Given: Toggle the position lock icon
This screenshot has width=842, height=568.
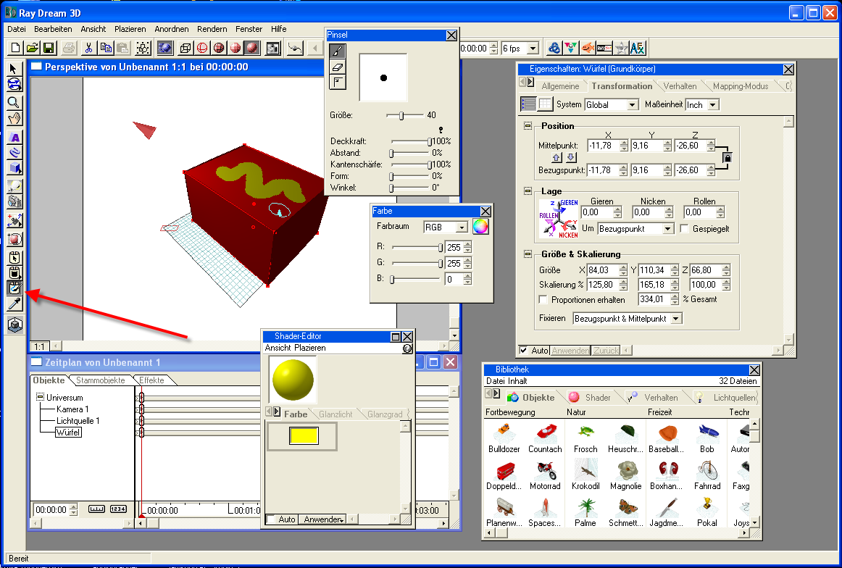Looking at the screenshot, I should (727, 158).
